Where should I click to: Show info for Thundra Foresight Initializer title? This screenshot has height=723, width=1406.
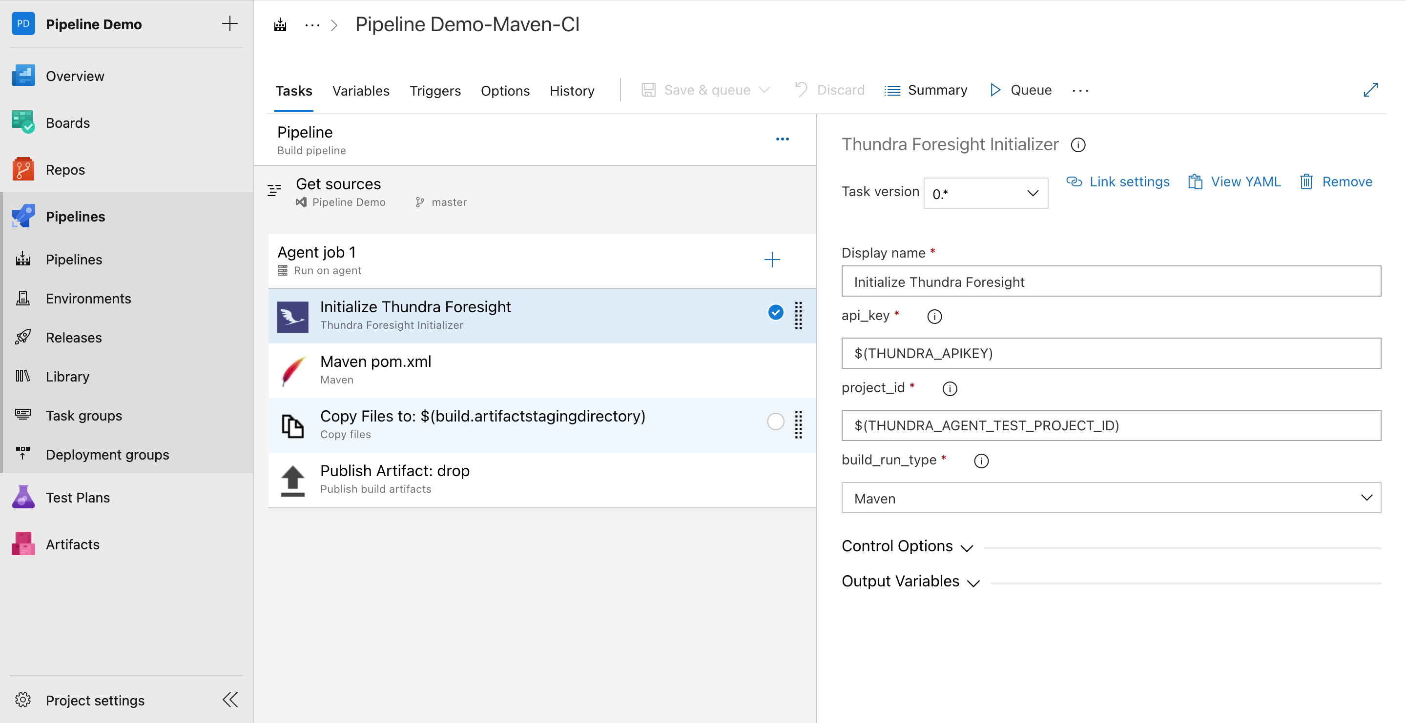1078,145
